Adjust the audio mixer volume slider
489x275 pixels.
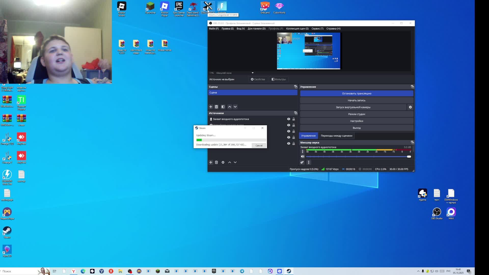[409, 157]
